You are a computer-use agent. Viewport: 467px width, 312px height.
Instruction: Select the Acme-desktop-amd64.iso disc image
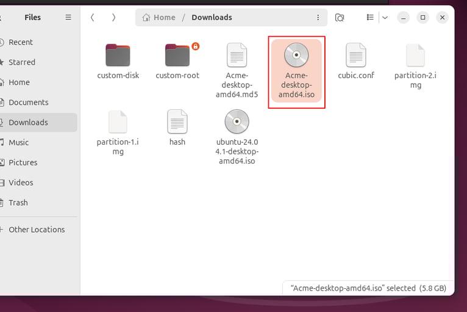coord(296,71)
